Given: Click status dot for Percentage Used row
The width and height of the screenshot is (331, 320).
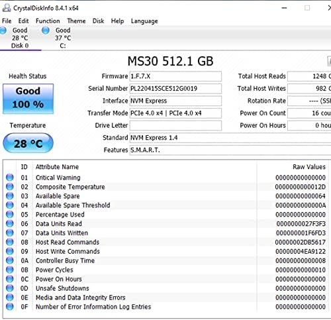Looking at the screenshot, I should pos(10,214).
